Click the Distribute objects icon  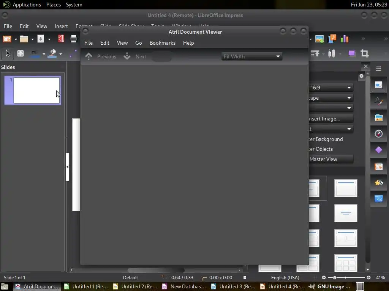(332, 53)
